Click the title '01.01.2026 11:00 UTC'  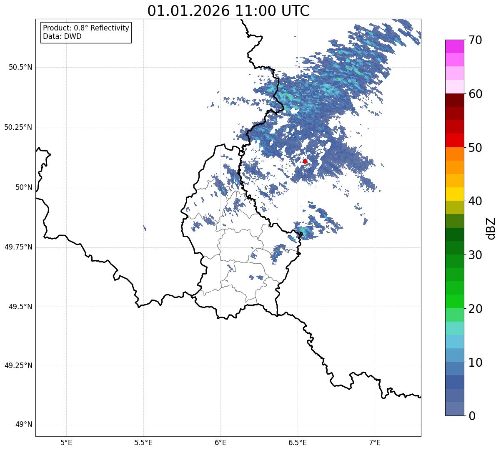click(228, 10)
